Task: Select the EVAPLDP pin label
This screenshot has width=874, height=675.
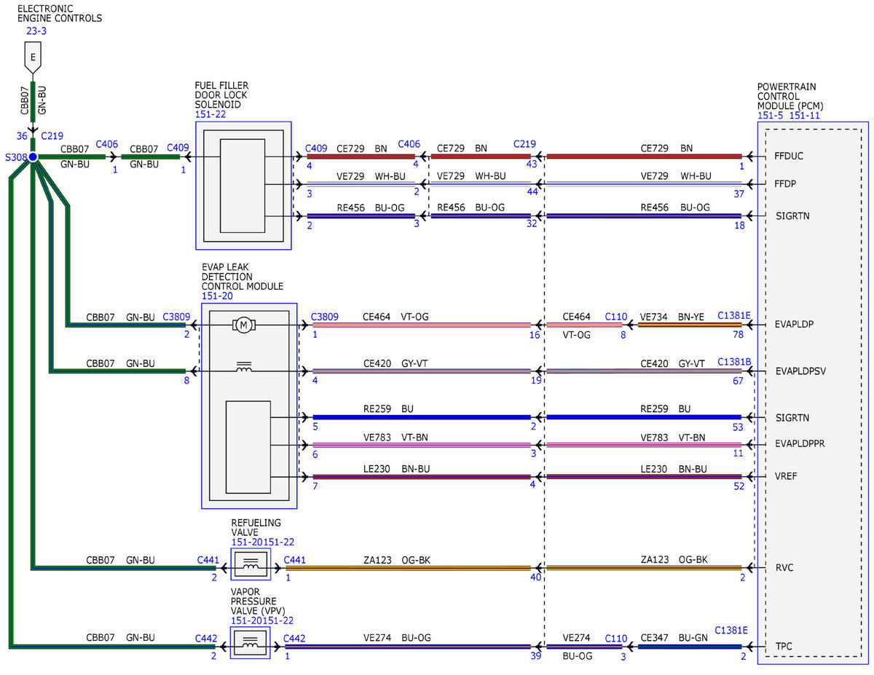Action: pyautogui.click(x=795, y=324)
